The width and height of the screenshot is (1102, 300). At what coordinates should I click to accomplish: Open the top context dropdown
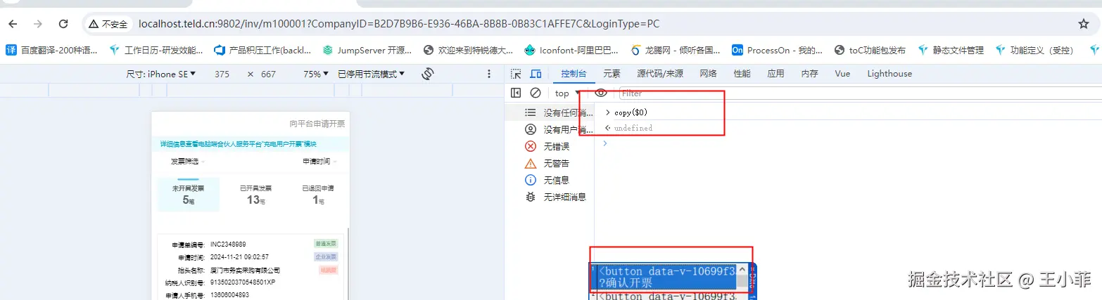click(x=567, y=93)
